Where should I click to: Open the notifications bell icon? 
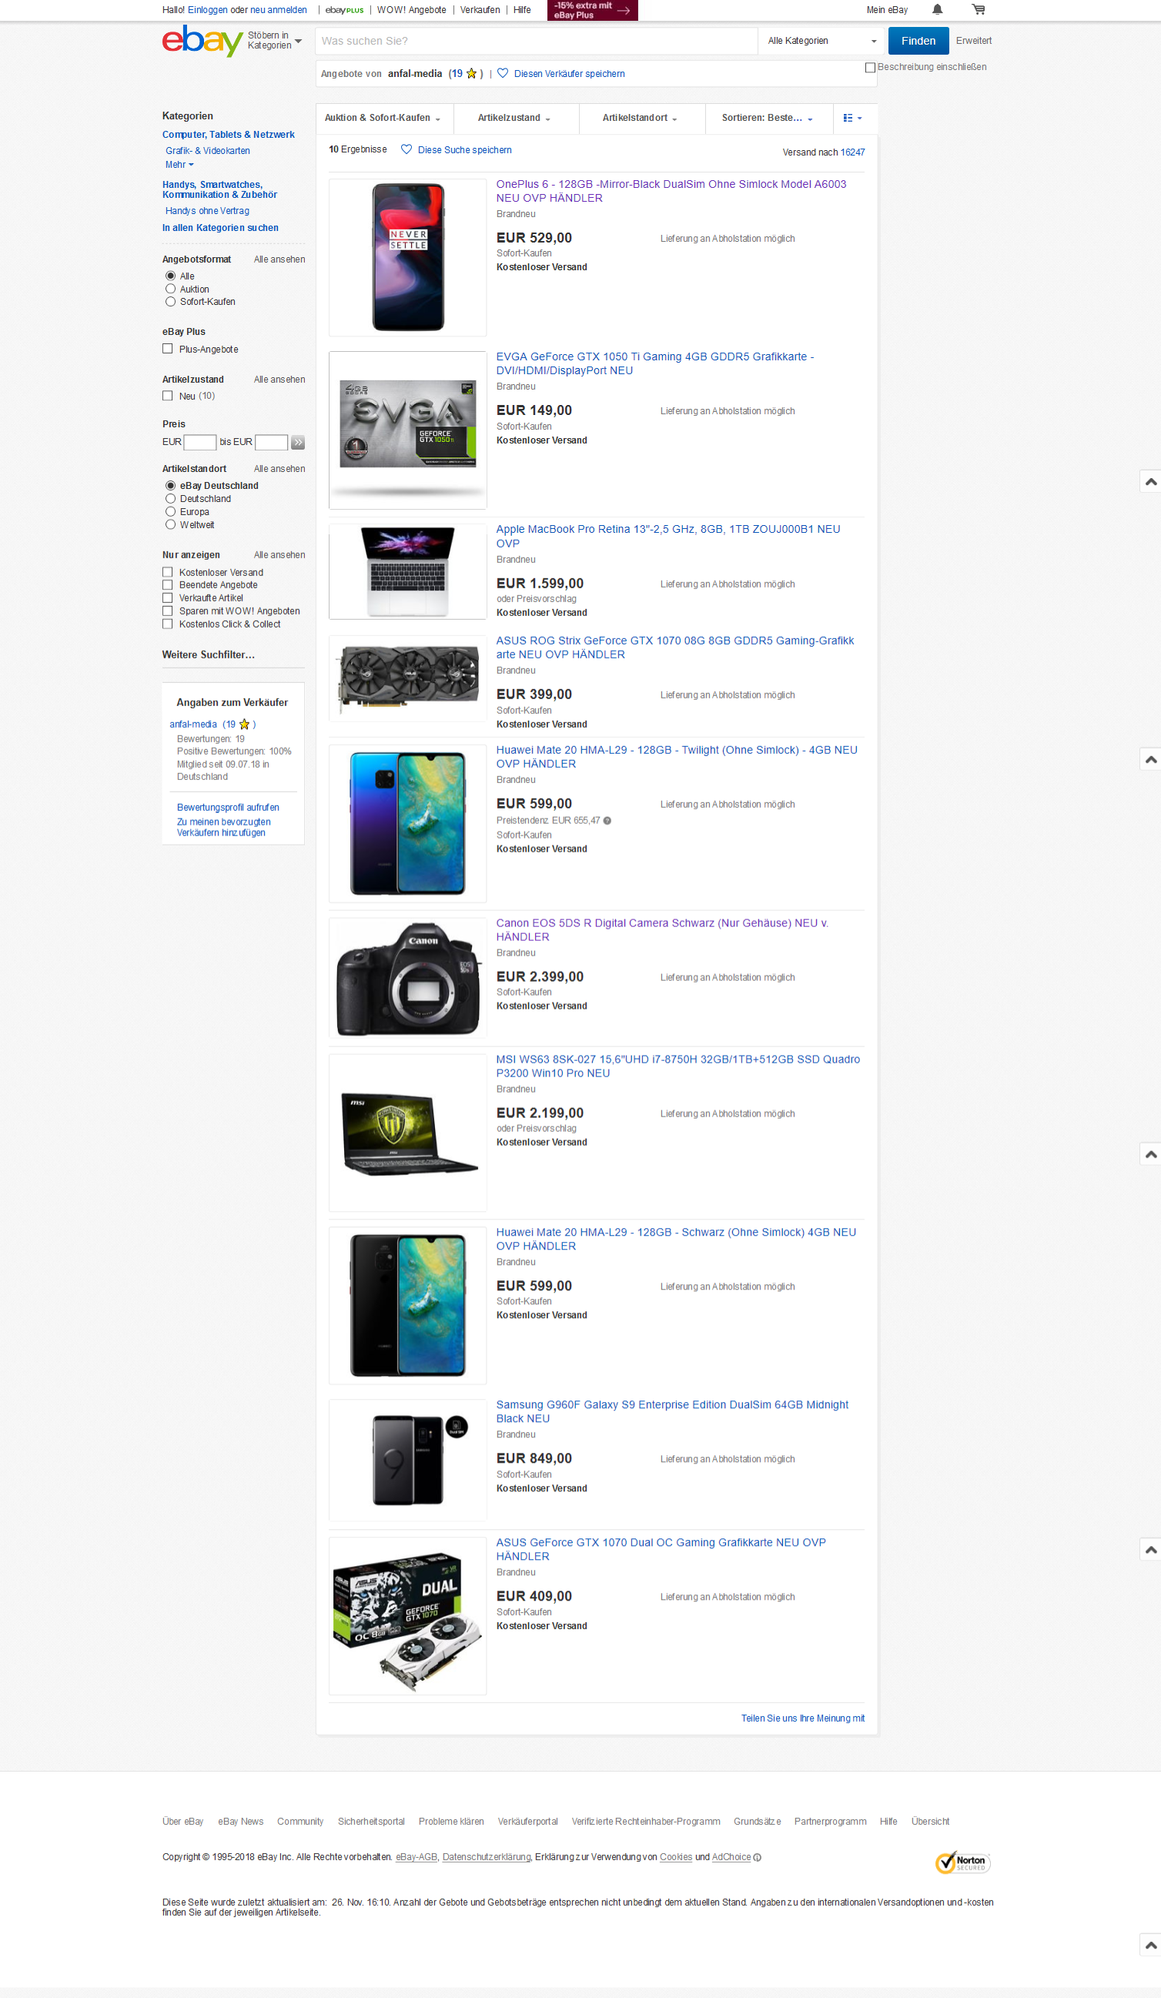(x=938, y=9)
